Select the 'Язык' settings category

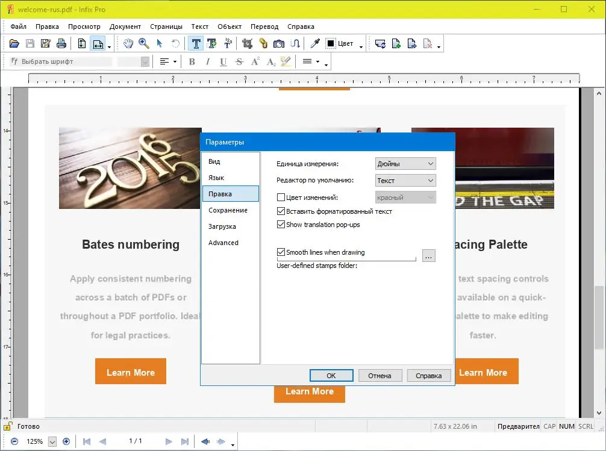point(231,178)
